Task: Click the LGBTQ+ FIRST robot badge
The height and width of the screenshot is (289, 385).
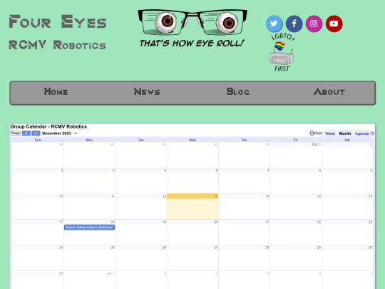Action: click(282, 53)
